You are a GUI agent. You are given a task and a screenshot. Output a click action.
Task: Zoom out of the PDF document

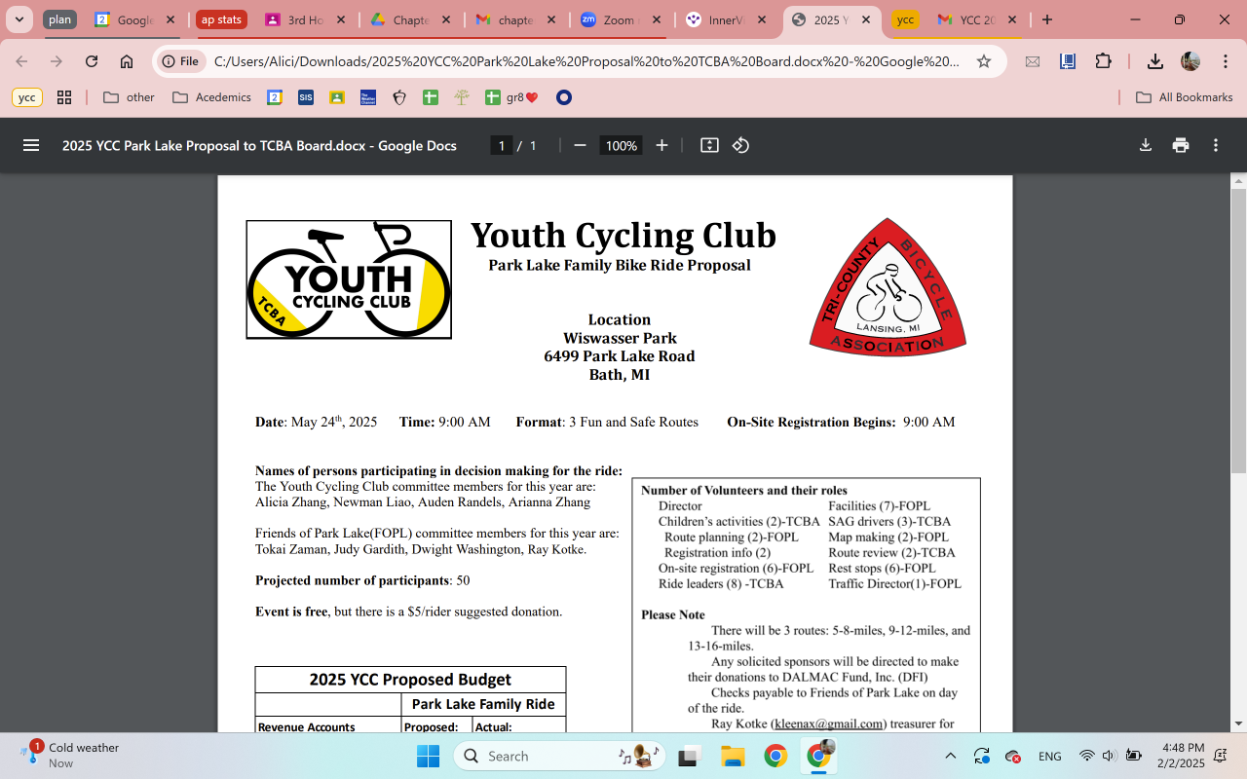coord(580,145)
